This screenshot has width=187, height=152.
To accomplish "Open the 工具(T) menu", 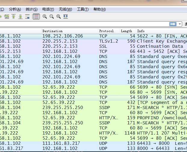I will 83,9.
